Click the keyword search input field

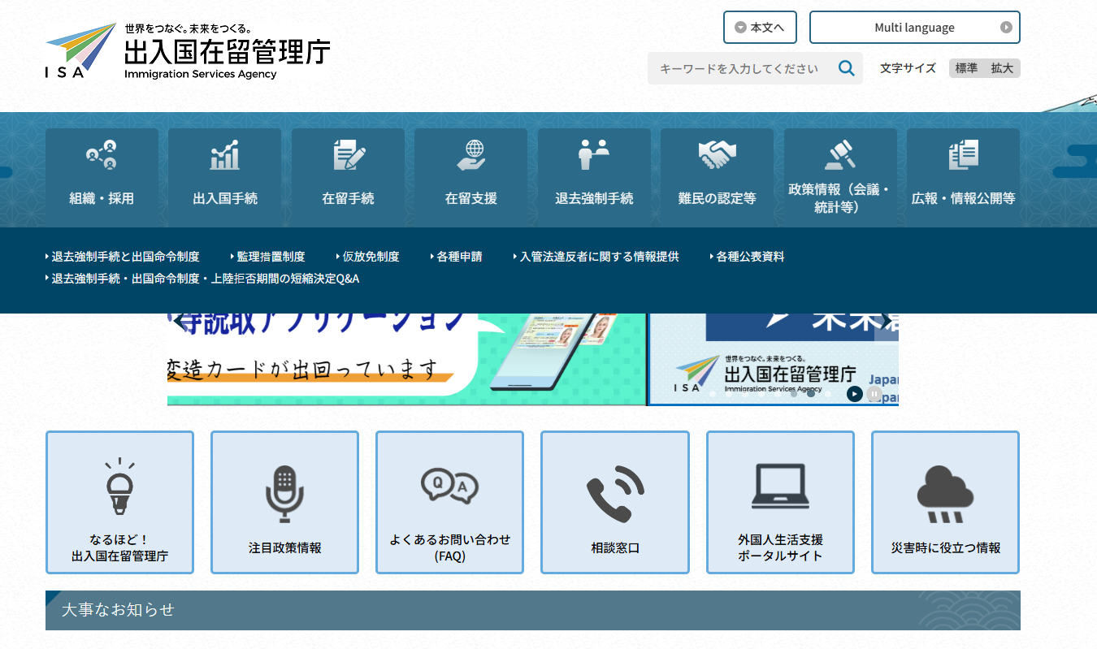click(739, 68)
